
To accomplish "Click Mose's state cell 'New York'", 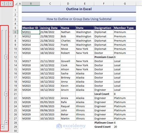I will 85,49.
